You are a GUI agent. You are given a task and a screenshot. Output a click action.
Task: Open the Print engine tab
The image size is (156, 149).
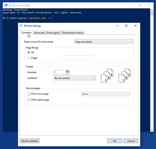tap(53, 33)
